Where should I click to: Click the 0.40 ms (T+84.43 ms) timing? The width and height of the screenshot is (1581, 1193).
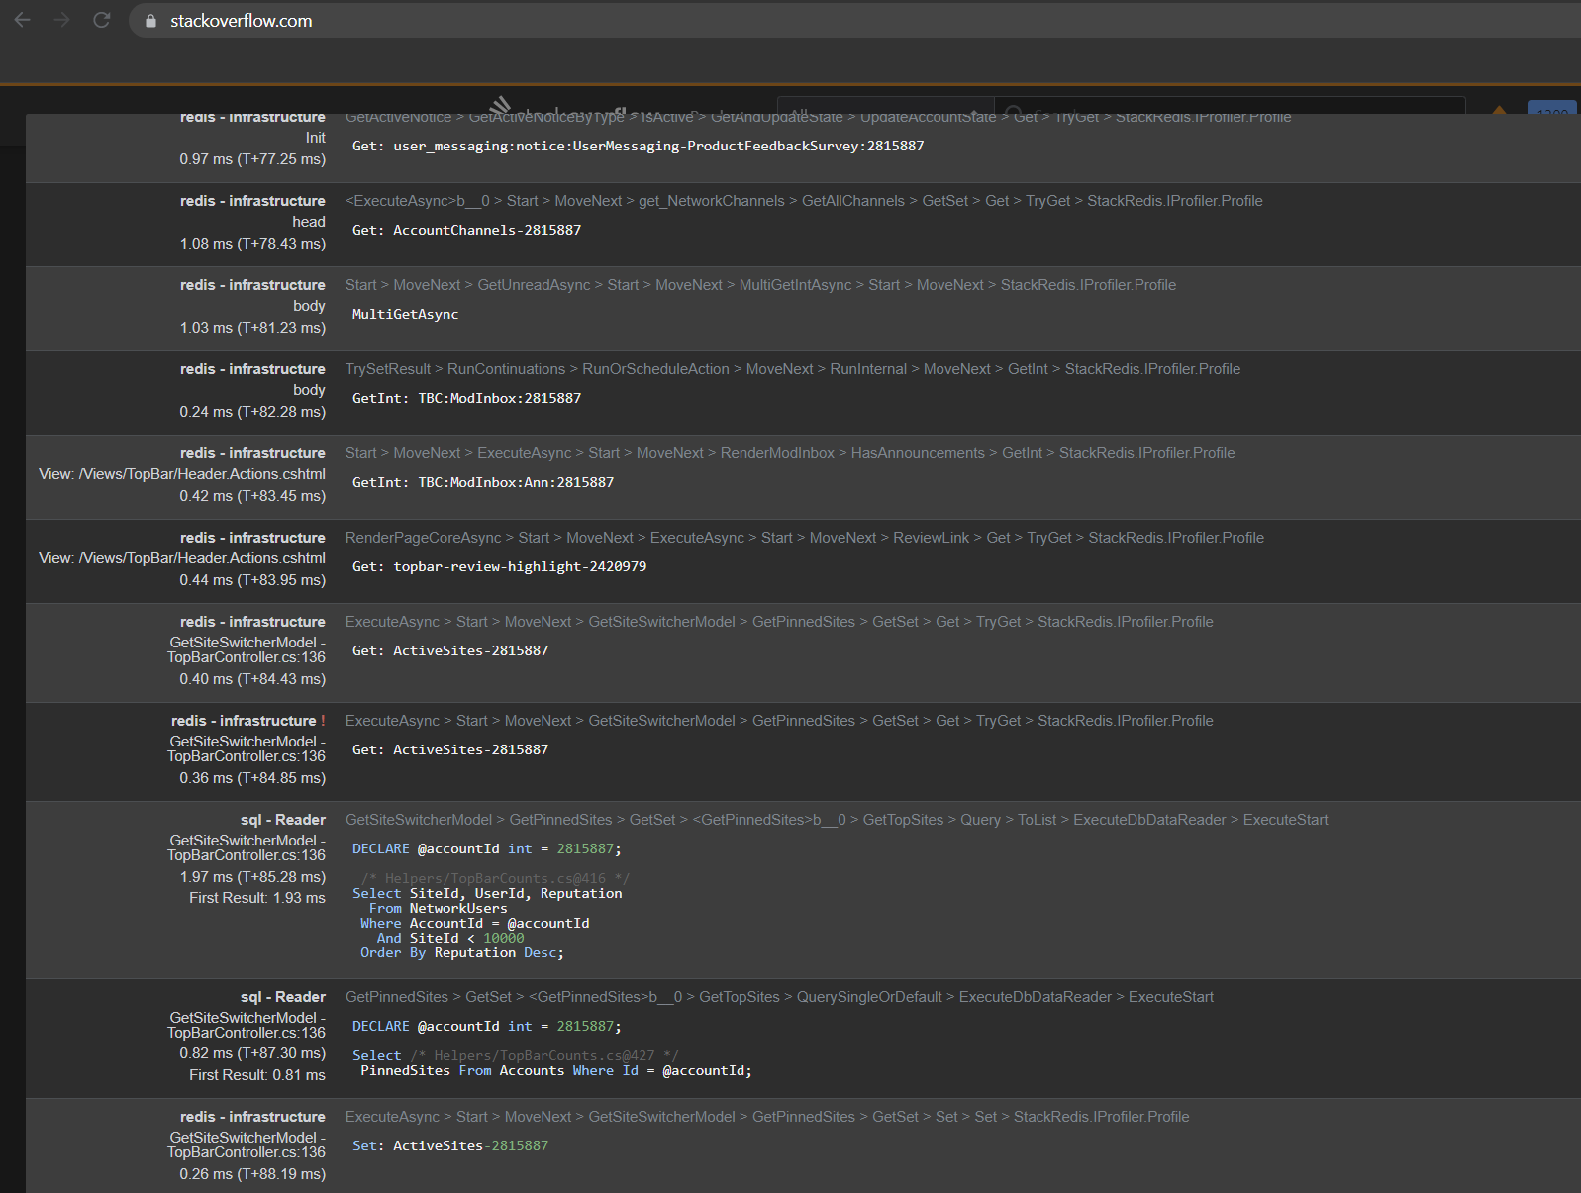[252, 679]
